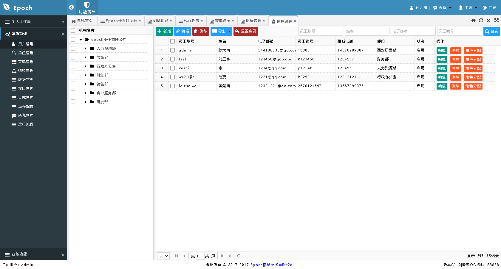Click the 重置密码 button
Viewport: 501px width, 269px height.
[x=246, y=31]
